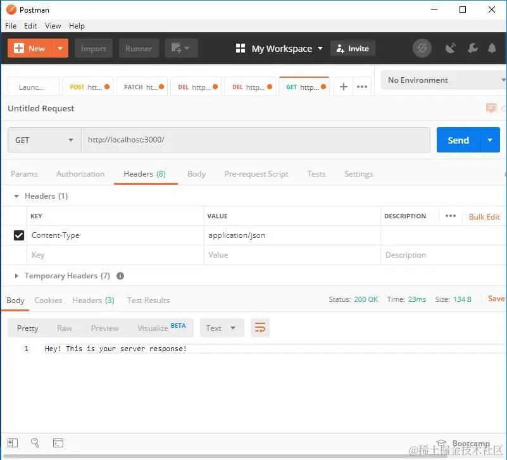Open the New button dropdown arrow
This screenshot has height=460, width=507.
coord(60,48)
